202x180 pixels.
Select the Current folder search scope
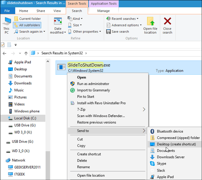pyautogui.click(x=27, y=19)
